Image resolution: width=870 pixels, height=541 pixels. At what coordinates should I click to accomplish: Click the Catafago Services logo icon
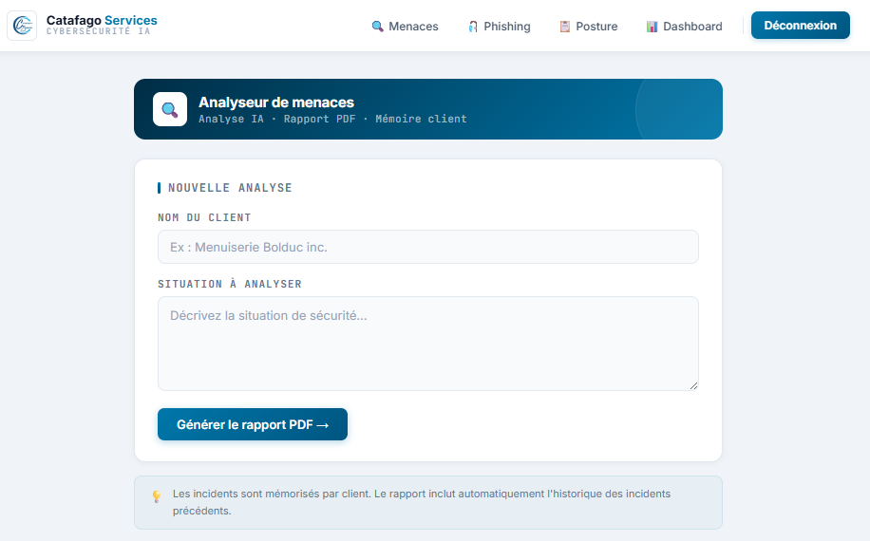click(22, 26)
